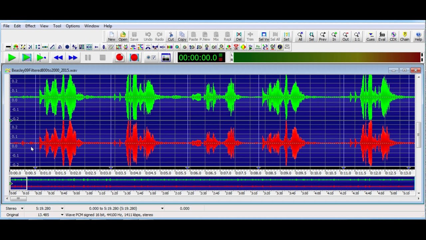The width and height of the screenshot is (426, 240).
Task: Open the Window menu
Action: point(92,26)
